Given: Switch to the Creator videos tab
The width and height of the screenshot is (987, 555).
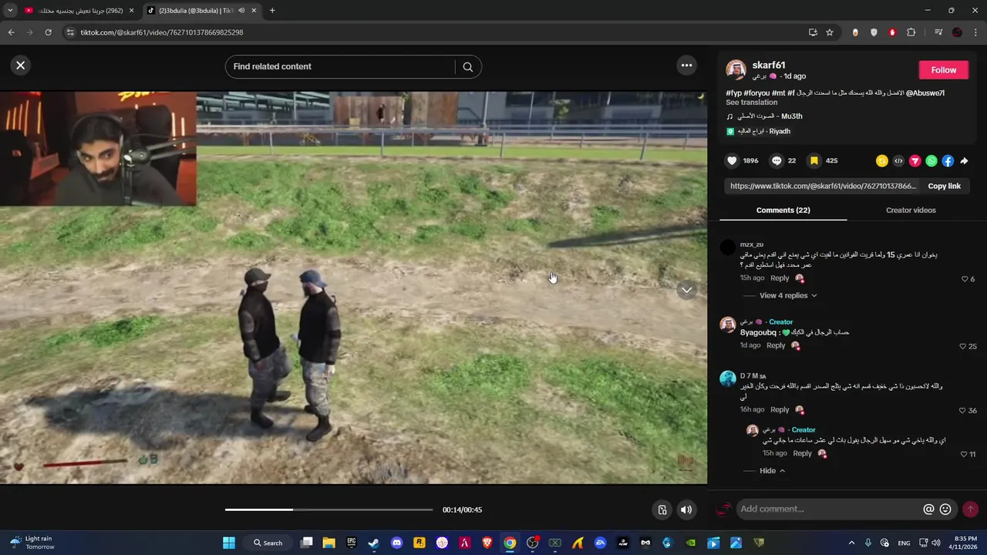Looking at the screenshot, I should tap(911, 210).
